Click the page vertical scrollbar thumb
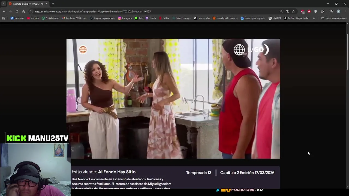This screenshot has width=349, height=196. pos(347,52)
